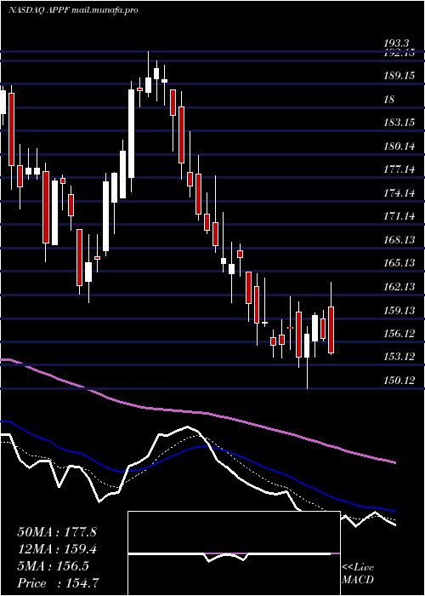Click the 5MA : 156.5 readout
Image resolution: width=425 pixels, height=596 pixels.
coord(53,566)
